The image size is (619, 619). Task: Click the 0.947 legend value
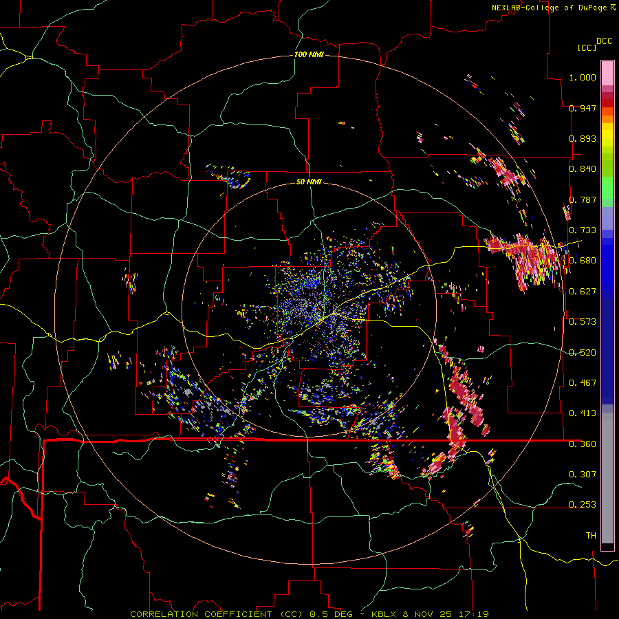(583, 108)
